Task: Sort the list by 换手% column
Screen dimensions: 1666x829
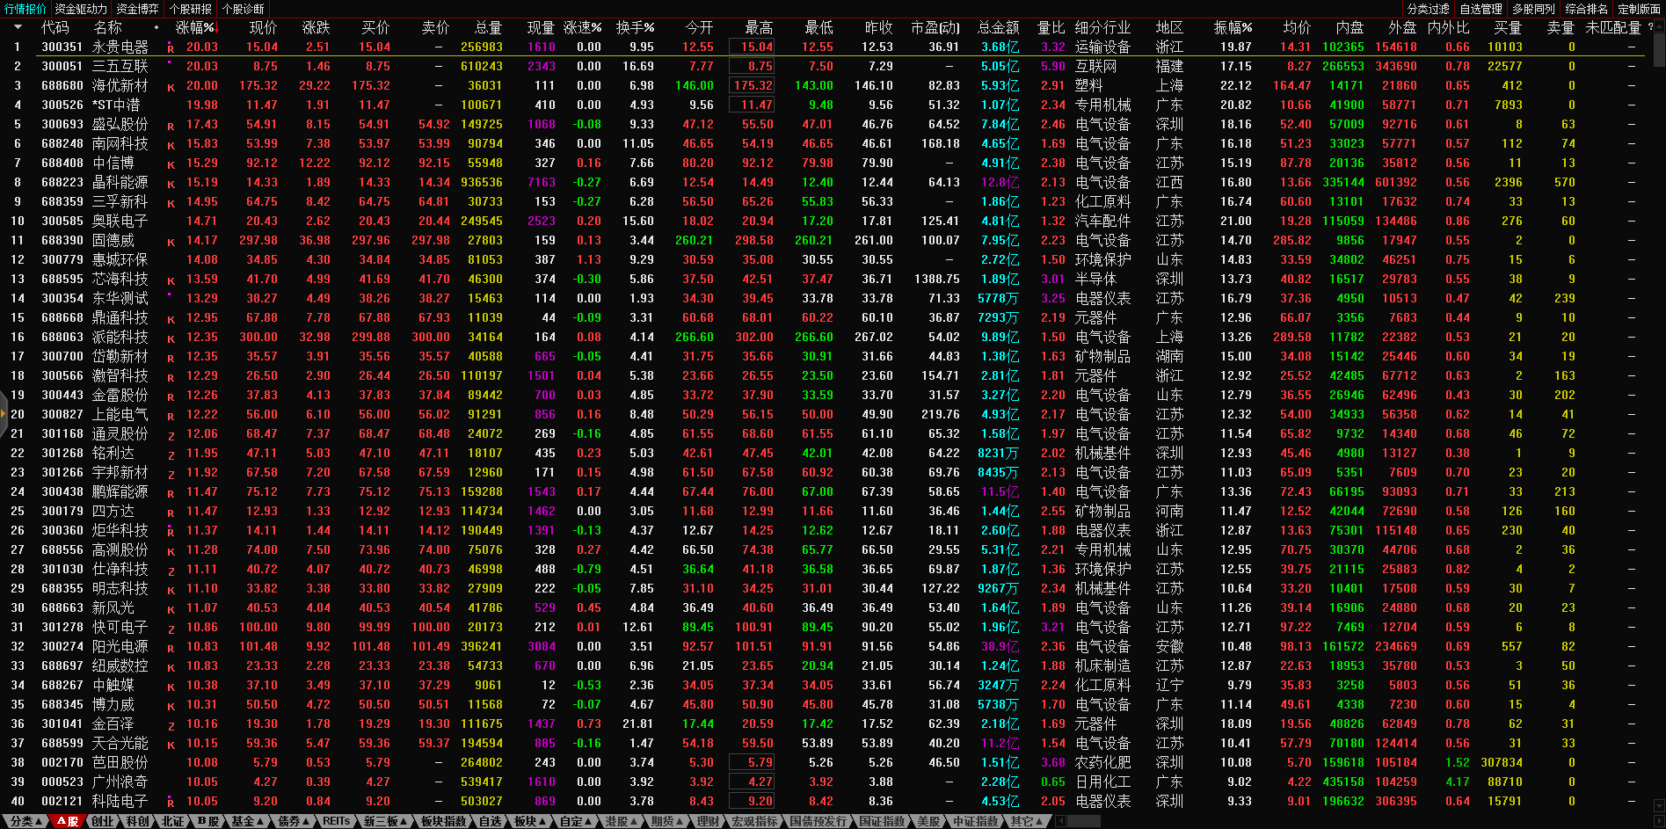Action: 635,27
